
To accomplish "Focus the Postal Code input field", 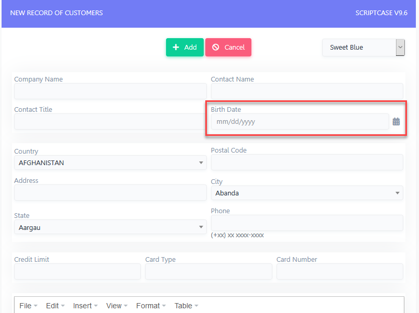I will click(x=307, y=162).
